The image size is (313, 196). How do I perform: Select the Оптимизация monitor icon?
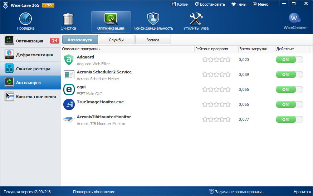[x=111, y=19]
